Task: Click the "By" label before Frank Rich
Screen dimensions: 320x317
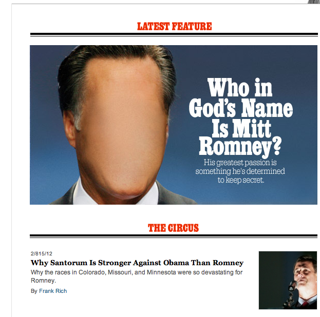Action: click(x=34, y=291)
